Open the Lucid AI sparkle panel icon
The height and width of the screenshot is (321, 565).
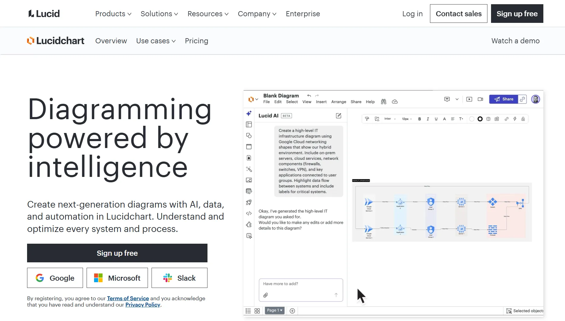[x=249, y=113]
